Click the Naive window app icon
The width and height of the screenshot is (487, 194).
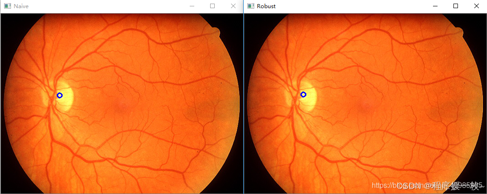pos(7,6)
